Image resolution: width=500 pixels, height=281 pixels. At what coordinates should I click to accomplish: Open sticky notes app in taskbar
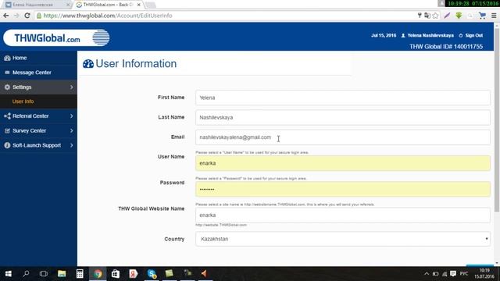coord(170,273)
